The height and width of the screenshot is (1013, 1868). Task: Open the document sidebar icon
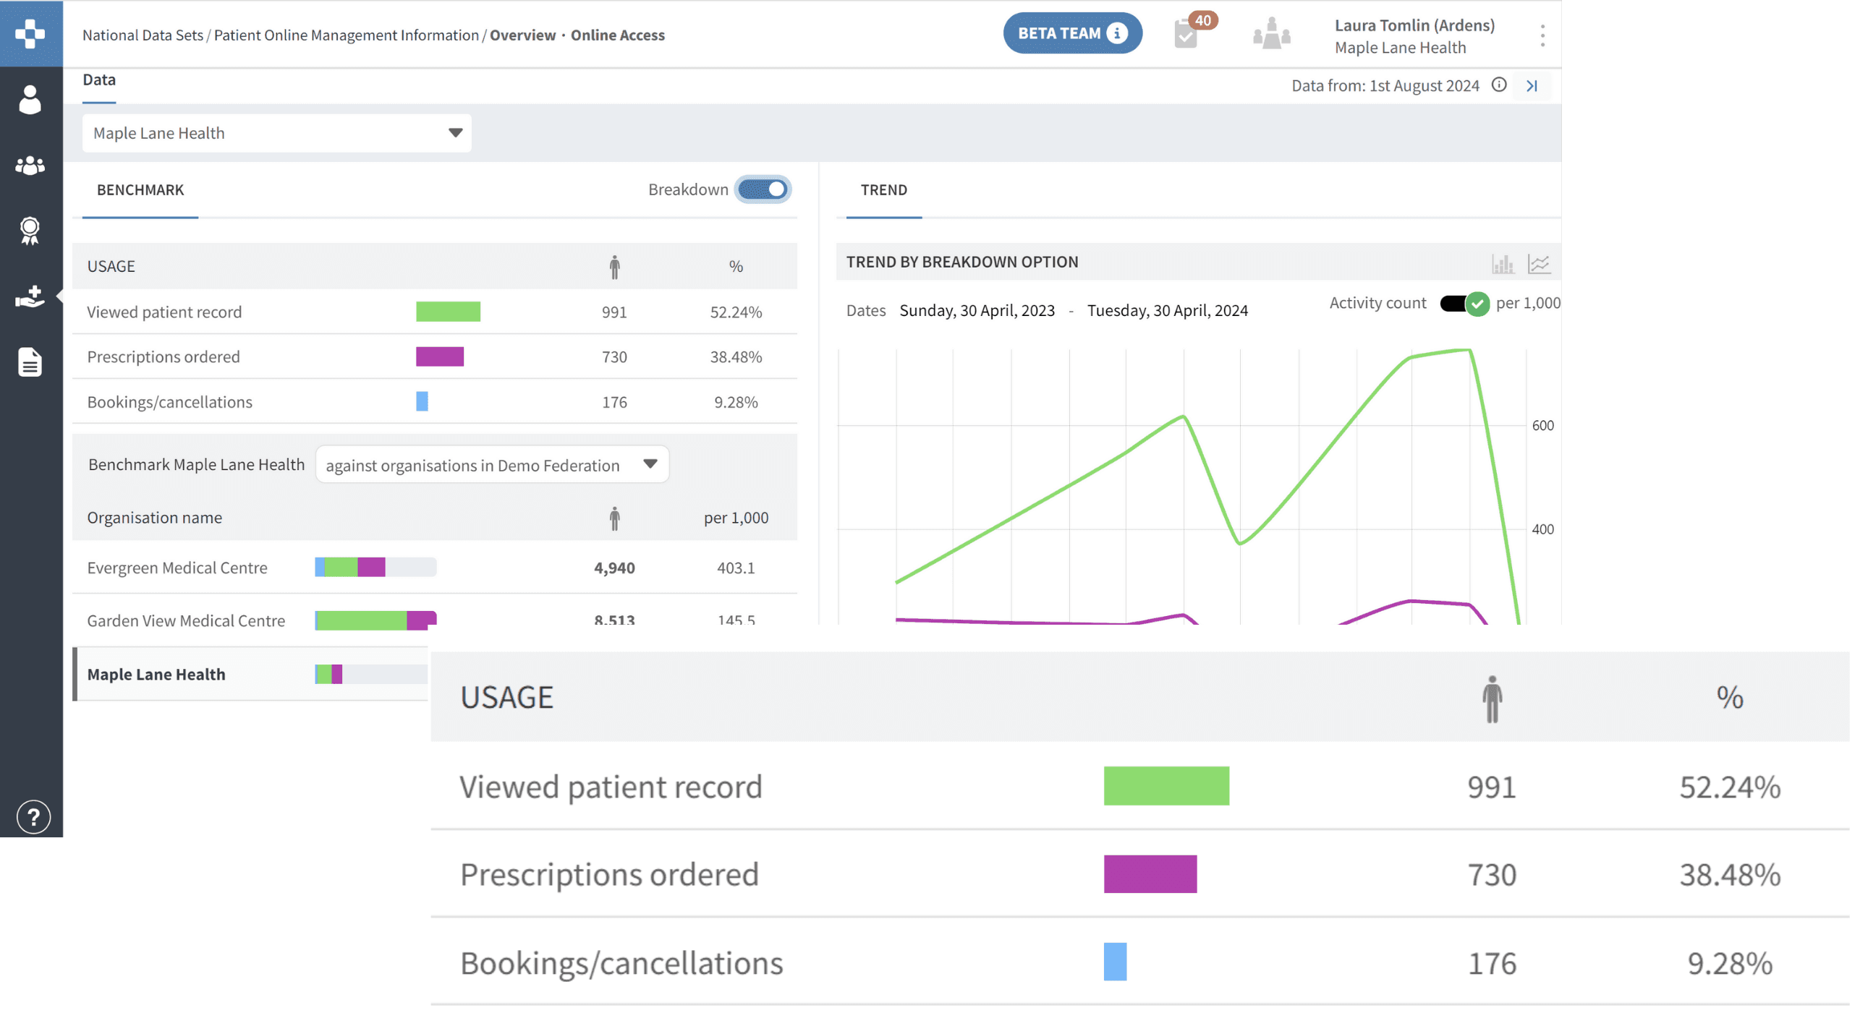pyautogui.click(x=30, y=362)
